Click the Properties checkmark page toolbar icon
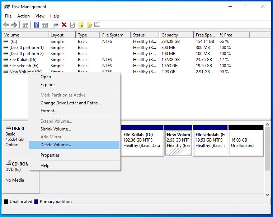This screenshot has width=273, height=217. [72, 25]
